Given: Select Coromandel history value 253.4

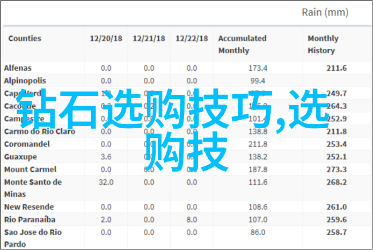Looking at the screenshot, I should click(x=337, y=144).
